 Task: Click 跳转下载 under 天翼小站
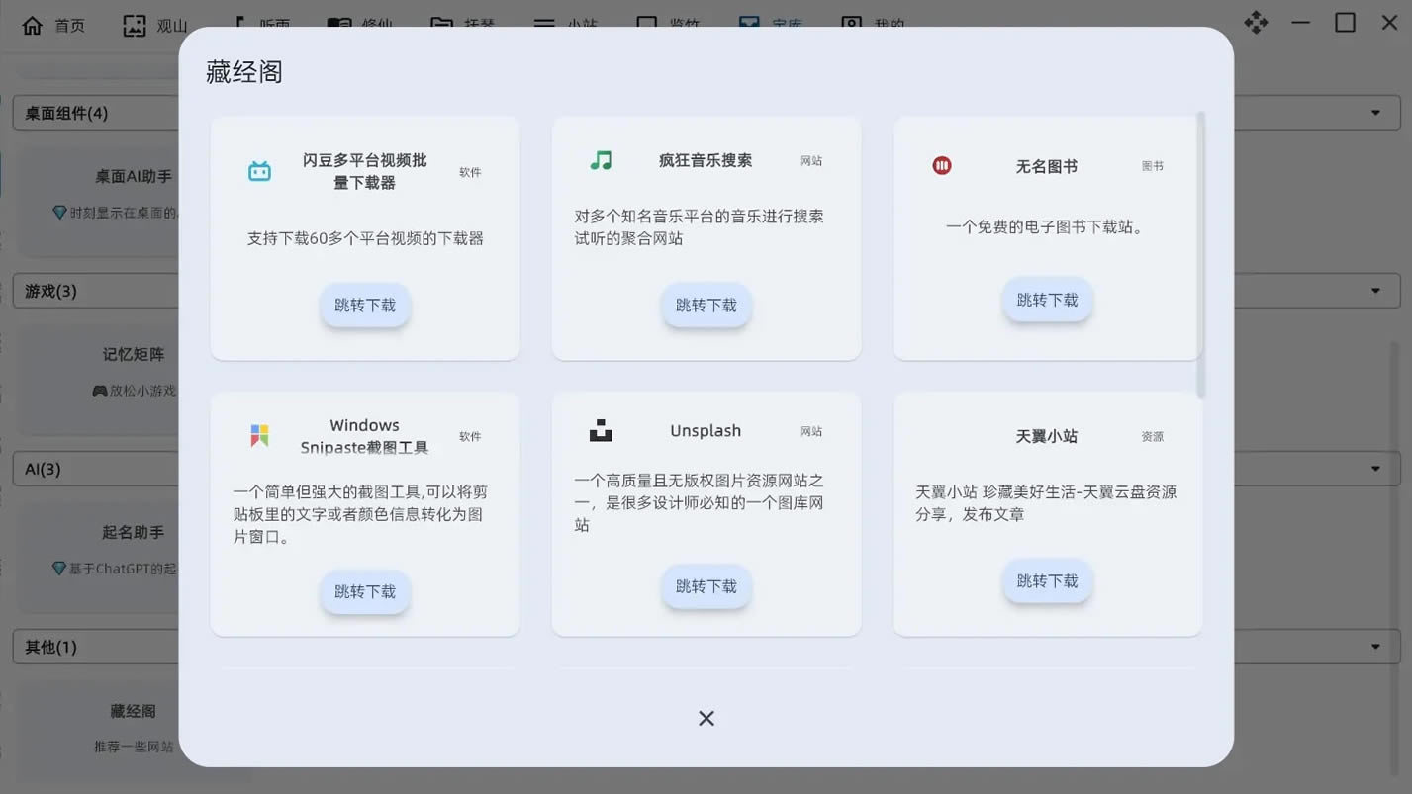[1048, 581]
